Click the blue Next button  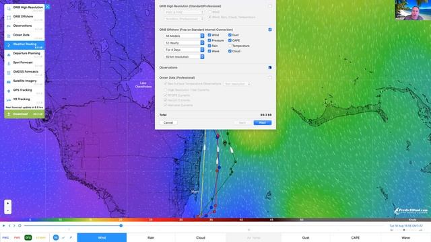(263, 122)
